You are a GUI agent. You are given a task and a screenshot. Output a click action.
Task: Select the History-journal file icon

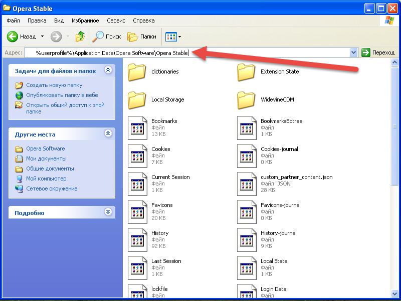(247, 240)
